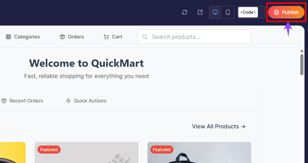Open View All Products link
The height and width of the screenshot is (163, 308).
click(219, 126)
